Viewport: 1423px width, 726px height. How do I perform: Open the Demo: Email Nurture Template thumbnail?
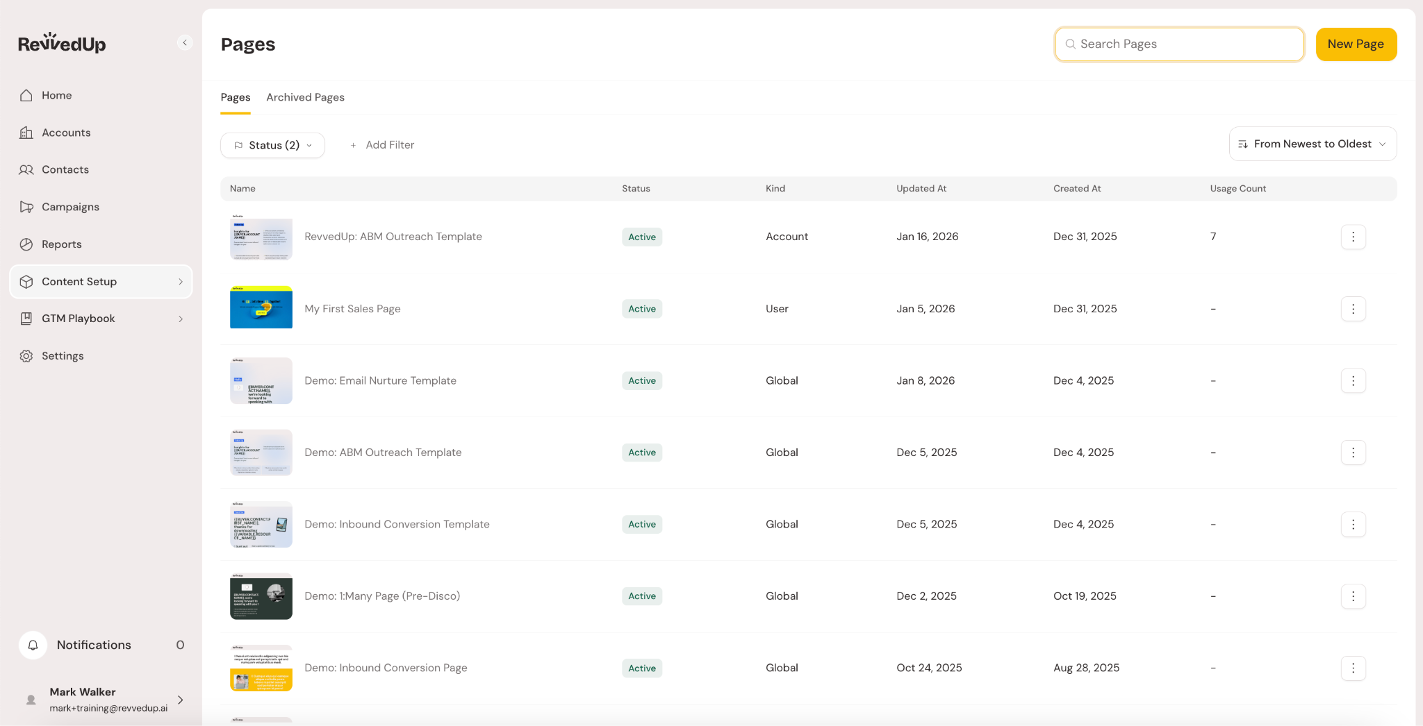click(x=261, y=381)
